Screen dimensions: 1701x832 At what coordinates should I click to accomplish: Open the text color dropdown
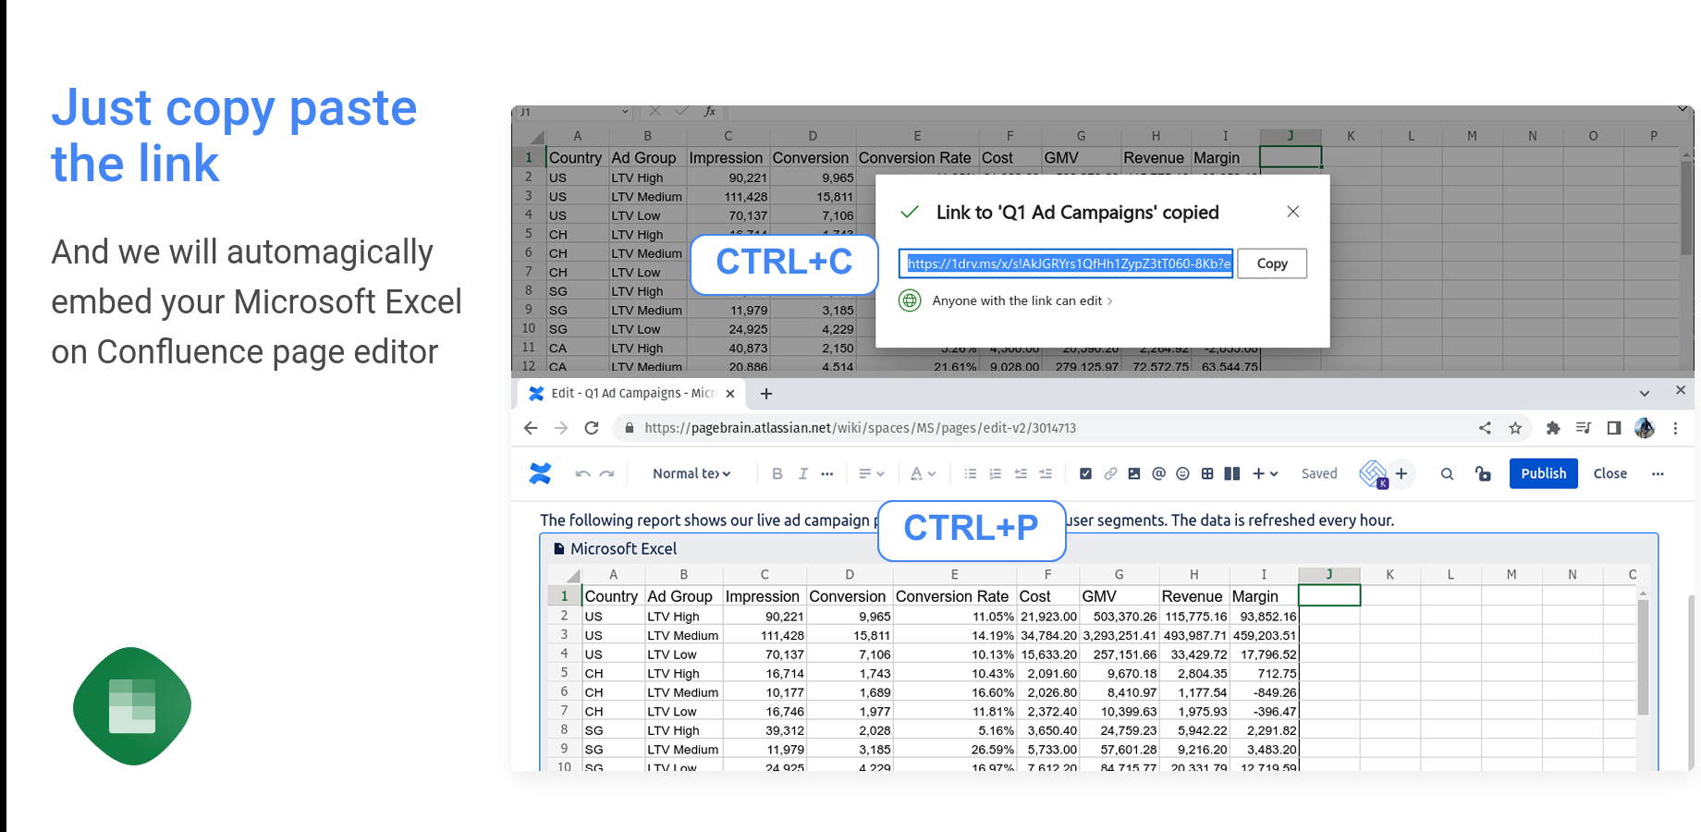tap(923, 473)
